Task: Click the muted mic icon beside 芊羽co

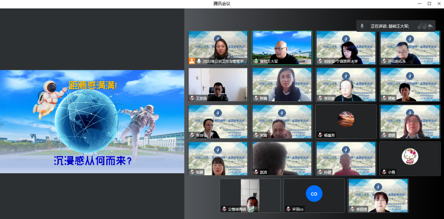Action: [288, 209]
